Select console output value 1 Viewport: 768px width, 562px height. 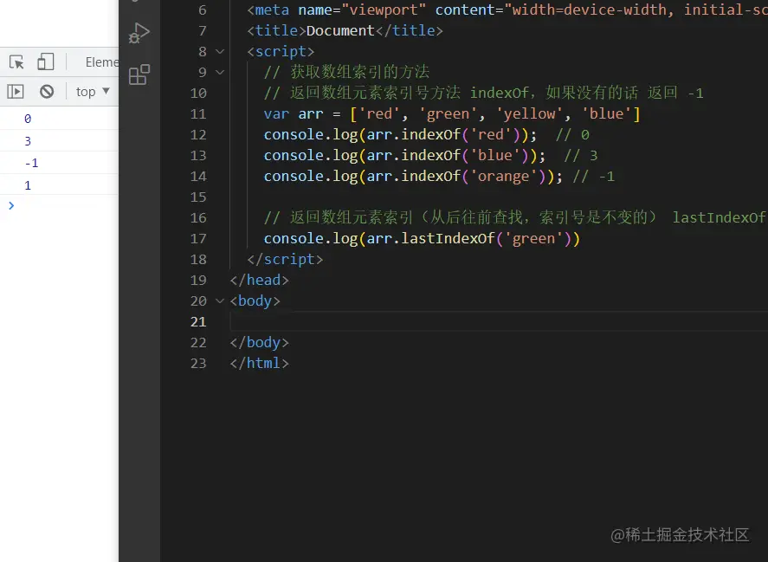(28, 185)
